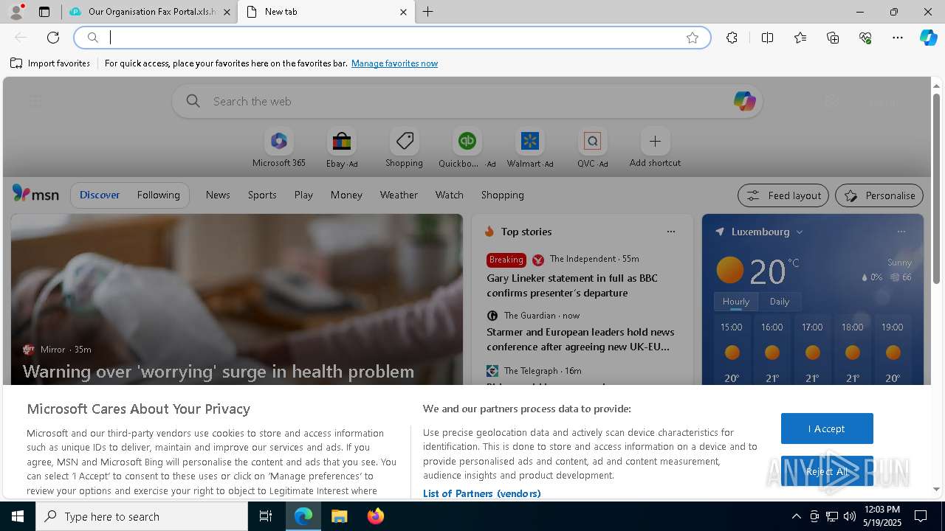Open weather card more options
945x531 pixels.
point(901,232)
